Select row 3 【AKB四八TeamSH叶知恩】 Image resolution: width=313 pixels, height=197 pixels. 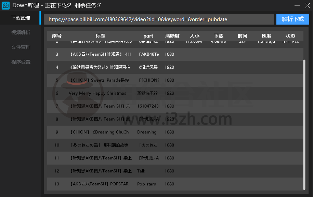[175, 54]
